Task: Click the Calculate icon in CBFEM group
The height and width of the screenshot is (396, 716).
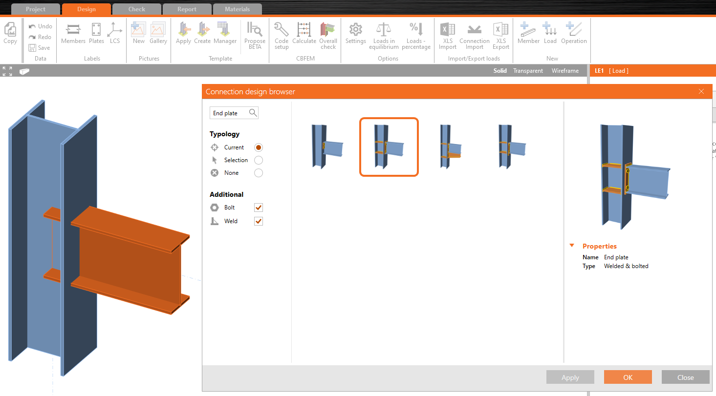Action: click(304, 35)
